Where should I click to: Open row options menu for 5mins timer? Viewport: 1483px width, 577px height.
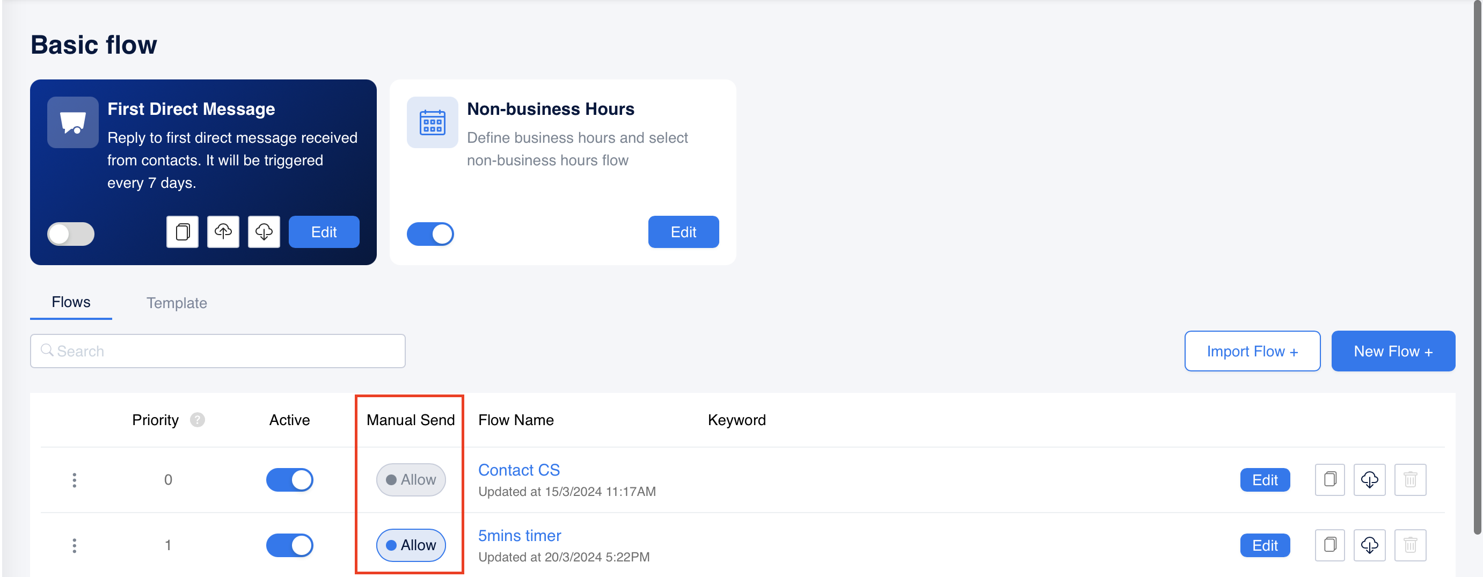74,545
